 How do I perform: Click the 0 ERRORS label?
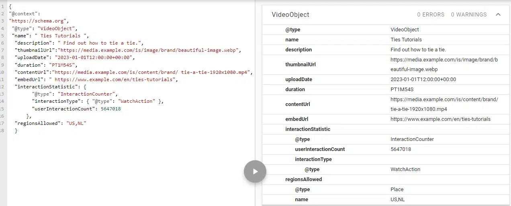(431, 14)
